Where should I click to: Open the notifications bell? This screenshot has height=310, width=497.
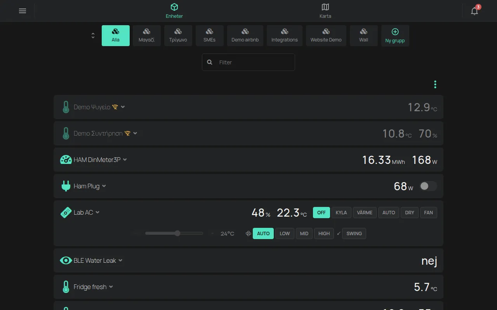pyautogui.click(x=474, y=11)
